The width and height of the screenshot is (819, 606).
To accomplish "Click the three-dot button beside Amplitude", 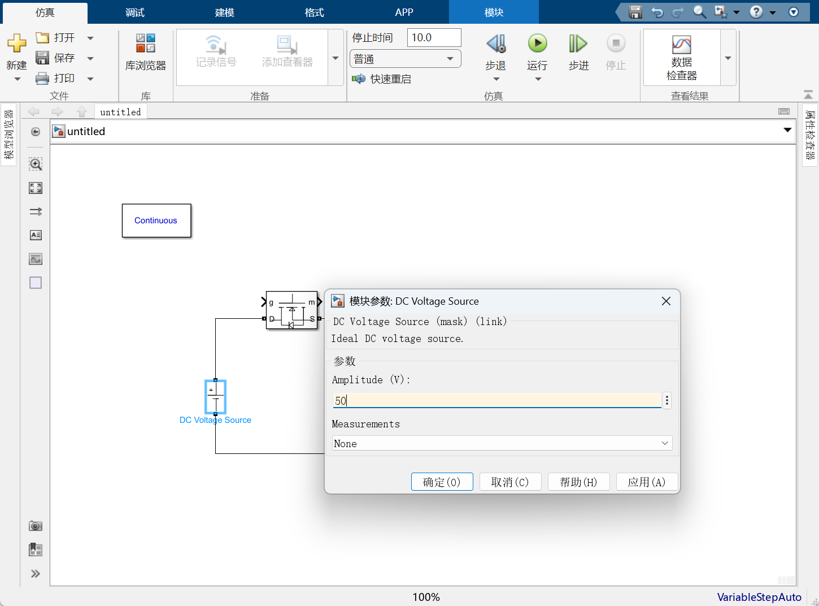I will pos(667,400).
